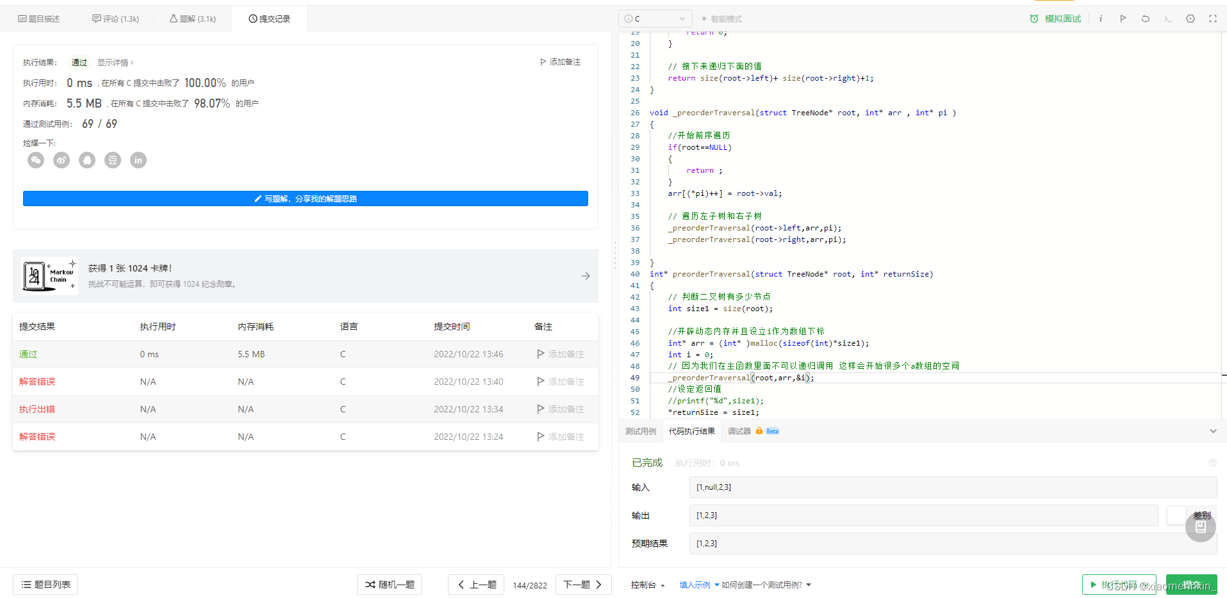1227x598 pixels.
Task: Open the 题目列表 problem list
Action: pos(45,585)
